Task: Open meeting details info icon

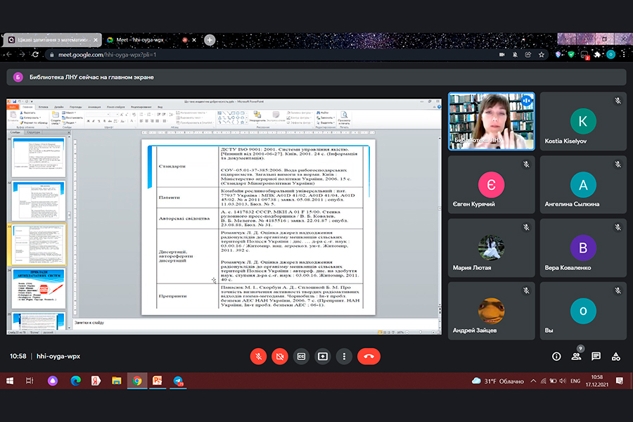Action: click(556, 357)
